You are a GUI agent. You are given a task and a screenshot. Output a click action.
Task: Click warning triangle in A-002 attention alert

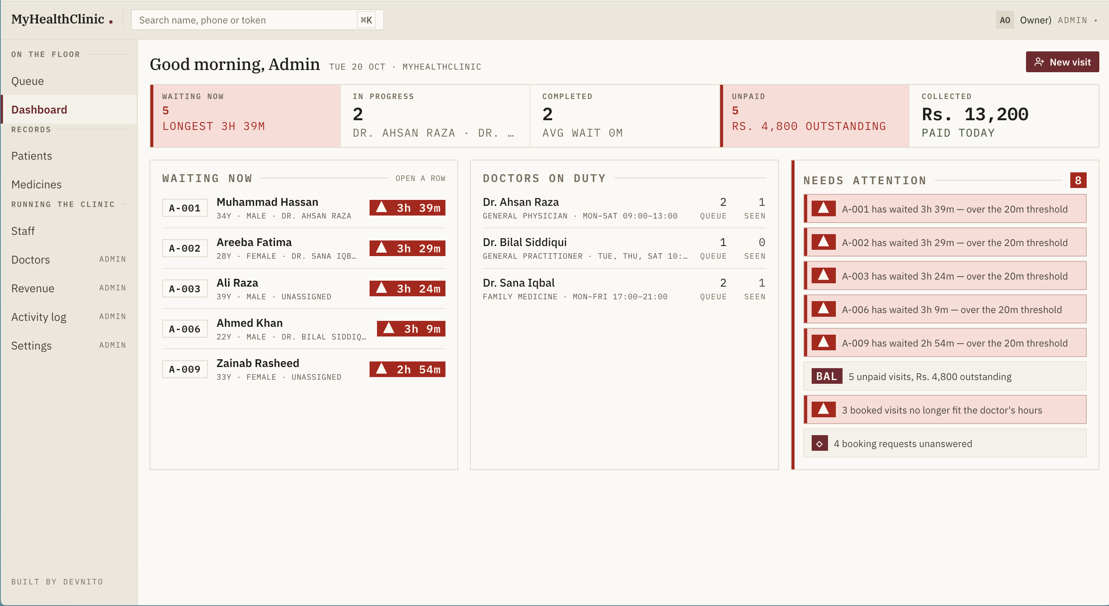click(x=823, y=242)
